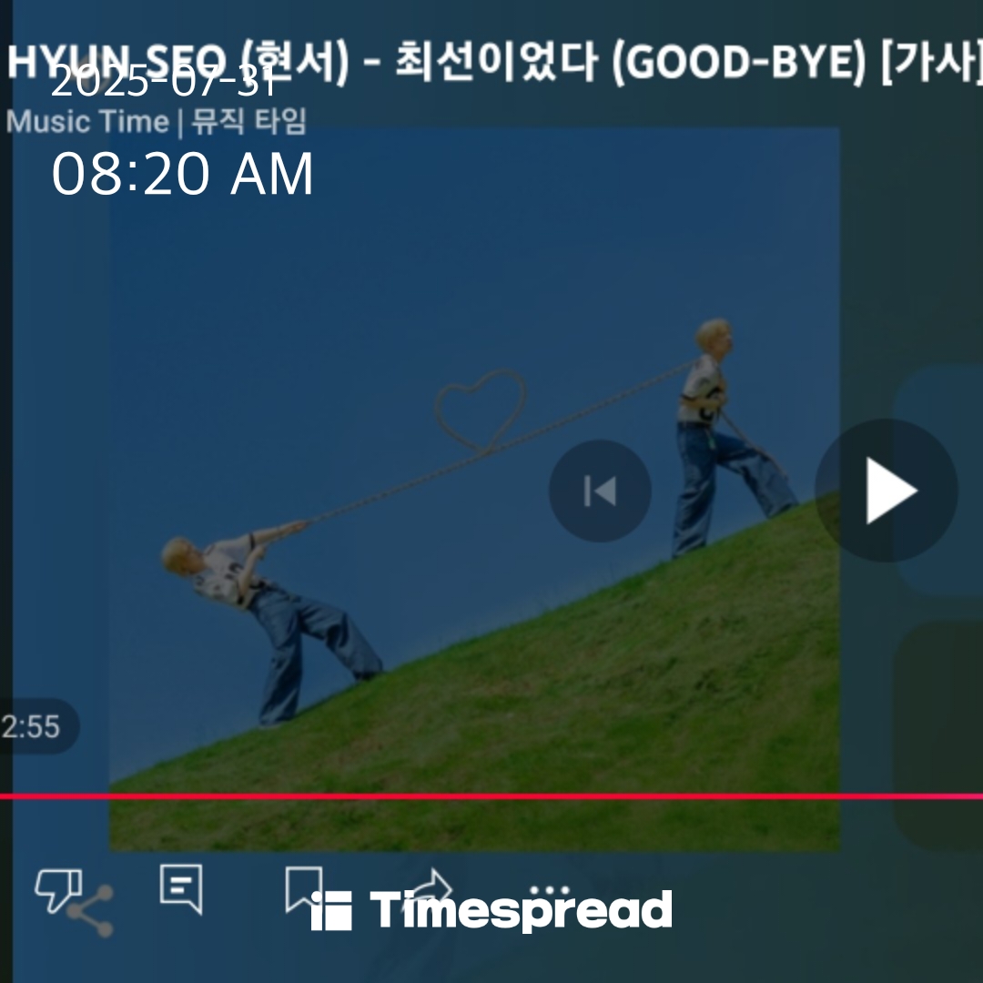Click the Timespread grid logo icon
This screenshot has width=983, height=983.
[x=331, y=910]
